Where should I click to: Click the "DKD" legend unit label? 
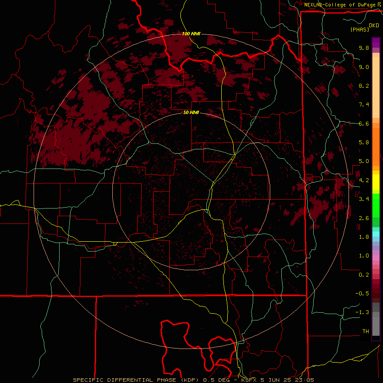(374, 26)
